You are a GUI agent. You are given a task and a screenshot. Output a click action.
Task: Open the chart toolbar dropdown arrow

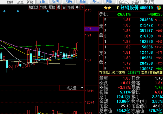pyautogui.click(x=82, y=7)
